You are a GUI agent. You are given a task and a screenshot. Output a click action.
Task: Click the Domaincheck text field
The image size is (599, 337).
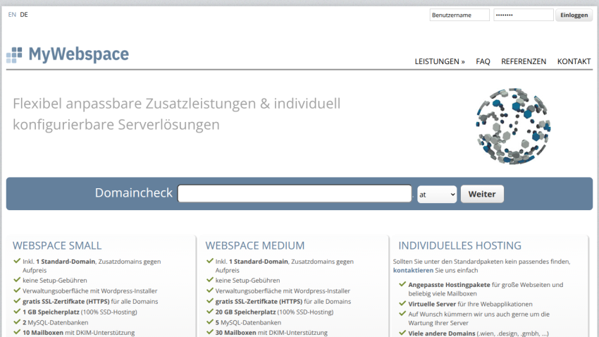click(x=295, y=193)
